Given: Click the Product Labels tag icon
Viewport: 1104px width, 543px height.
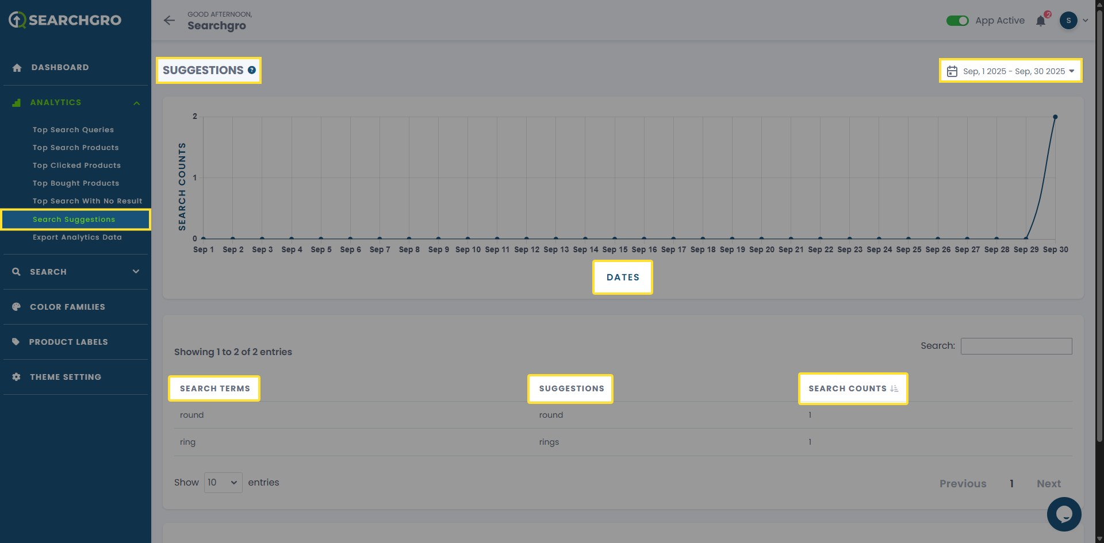Looking at the screenshot, I should tap(16, 342).
